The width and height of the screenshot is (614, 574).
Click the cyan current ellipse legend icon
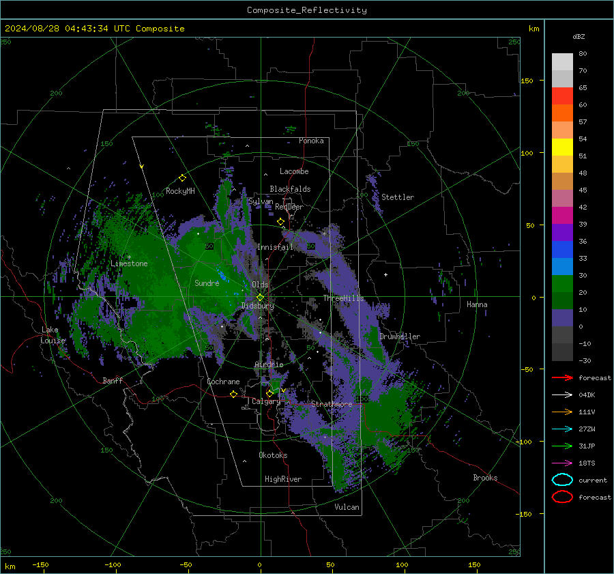click(x=562, y=480)
